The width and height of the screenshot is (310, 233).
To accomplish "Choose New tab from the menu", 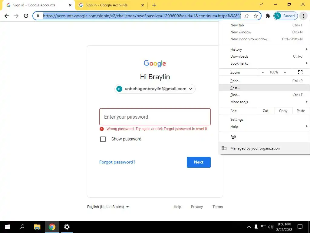I will click(x=264, y=25).
